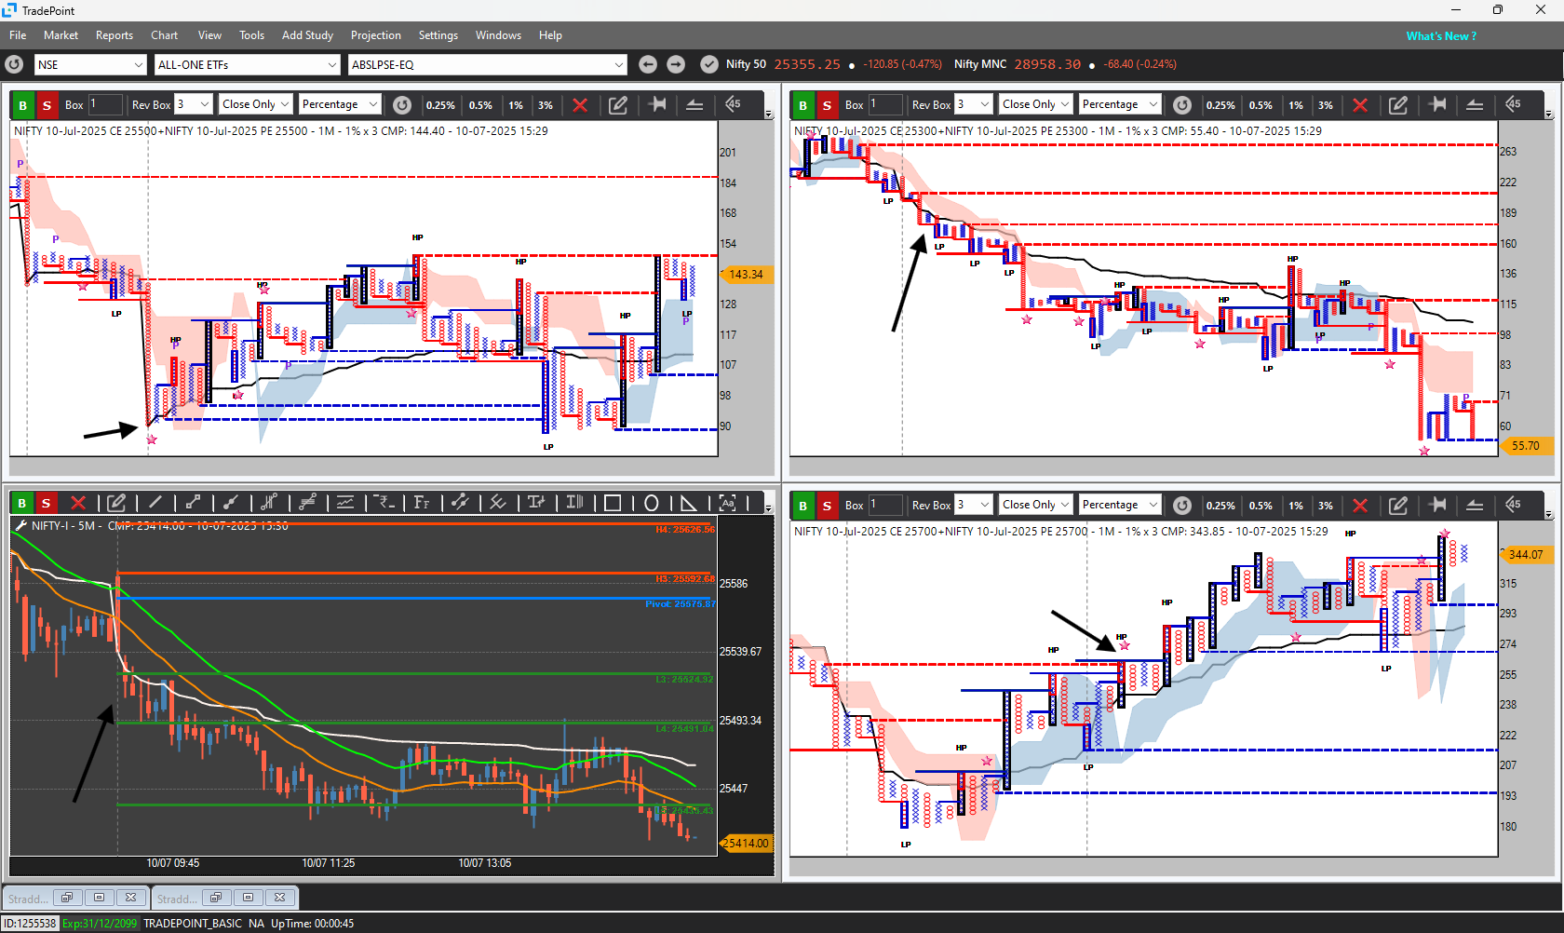
Task: Open the Windows menu
Action: point(498,35)
